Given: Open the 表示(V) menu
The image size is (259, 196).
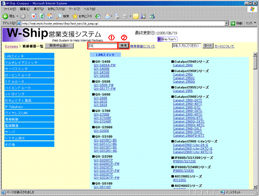Looking at the screenshot, I should [x=39, y=9].
